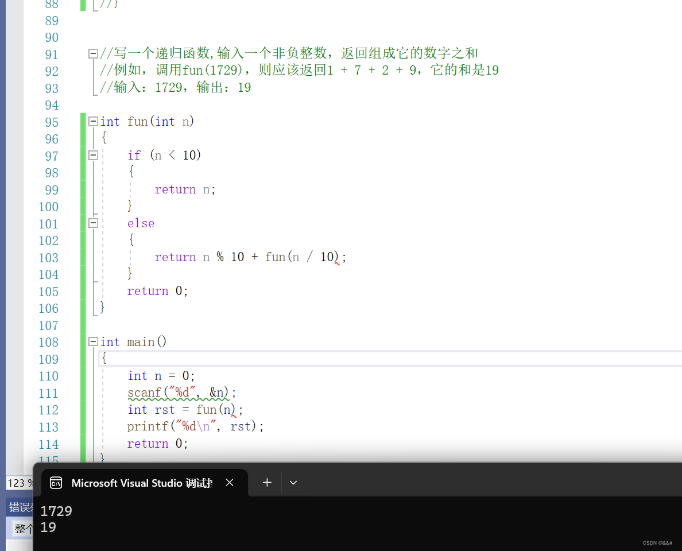The width and height of the screenshot is (682, 551).
Task: Add a new terminal tab
Action: pos(267,482)
